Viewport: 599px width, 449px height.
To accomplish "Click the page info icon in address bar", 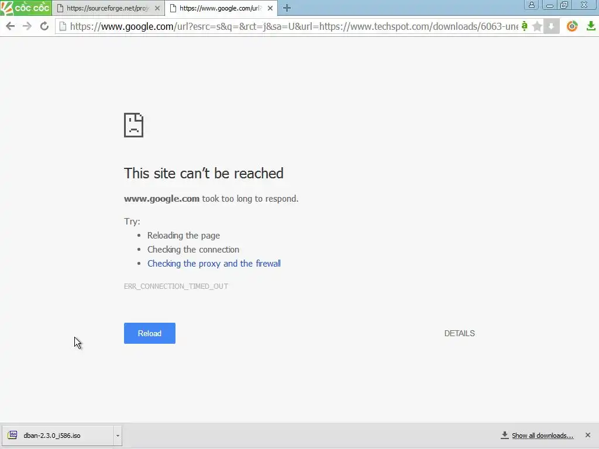I will 63,26.
